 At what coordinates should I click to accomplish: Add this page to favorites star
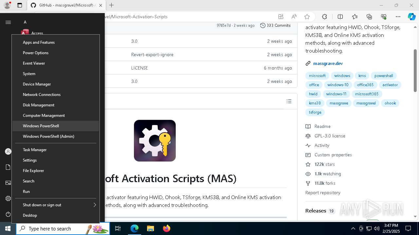(307, 17)
